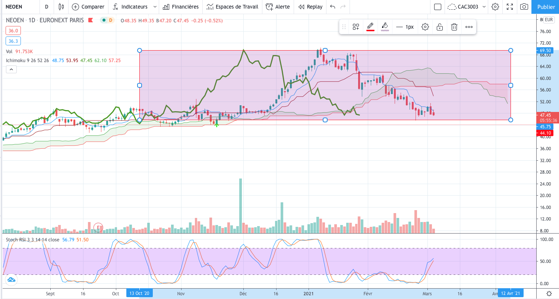The image size is (559, 299).
Task: Click the Comparer label
Action: click(x=93, y=7)
